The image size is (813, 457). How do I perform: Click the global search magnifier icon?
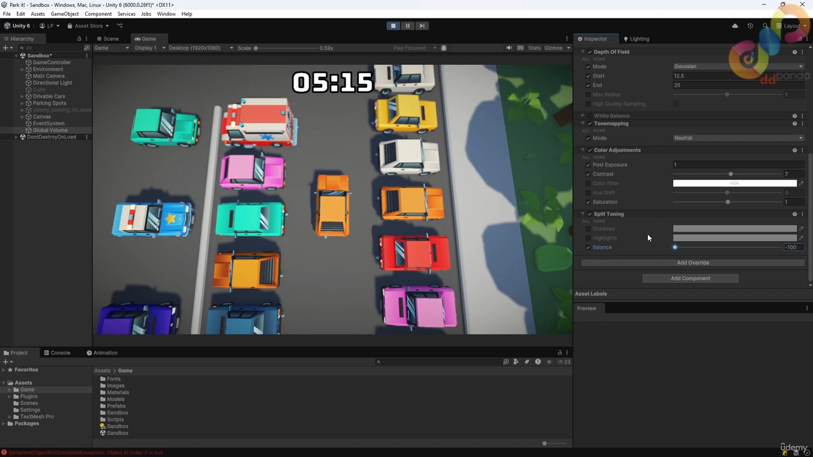765,26
